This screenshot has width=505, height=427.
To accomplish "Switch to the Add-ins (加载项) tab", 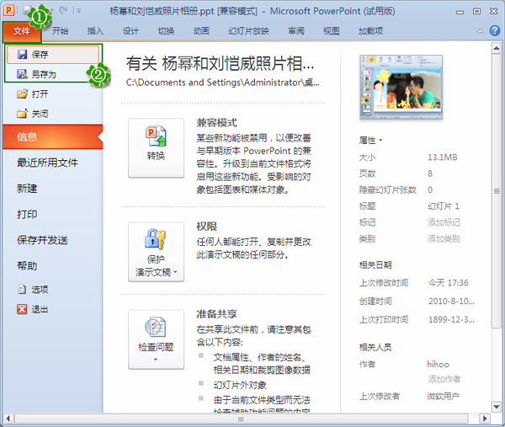I will pyautogui.click(x=370, y=31).
